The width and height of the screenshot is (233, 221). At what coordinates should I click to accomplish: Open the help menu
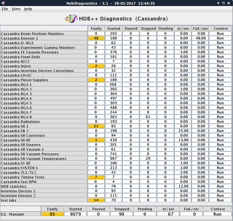tap(28, 9)
